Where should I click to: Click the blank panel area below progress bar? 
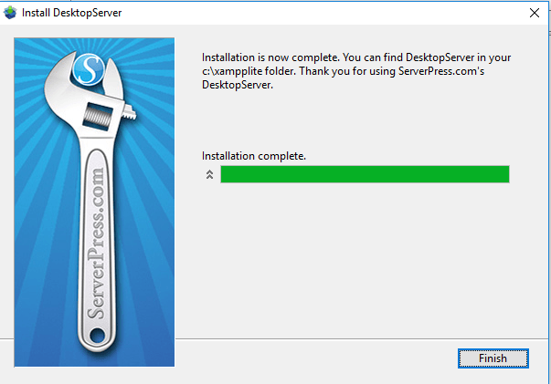(x=362, y=260)
